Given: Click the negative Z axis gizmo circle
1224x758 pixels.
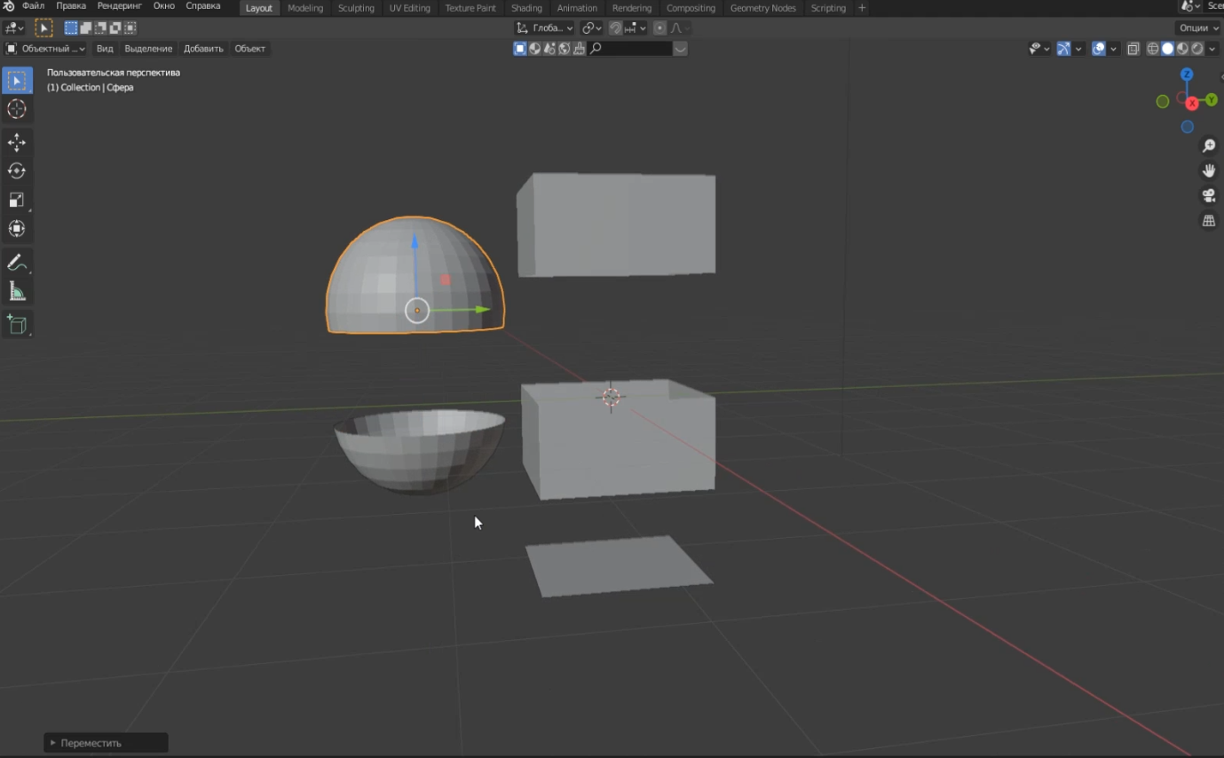Looking at the screenshot, I should click(1187, 127).
